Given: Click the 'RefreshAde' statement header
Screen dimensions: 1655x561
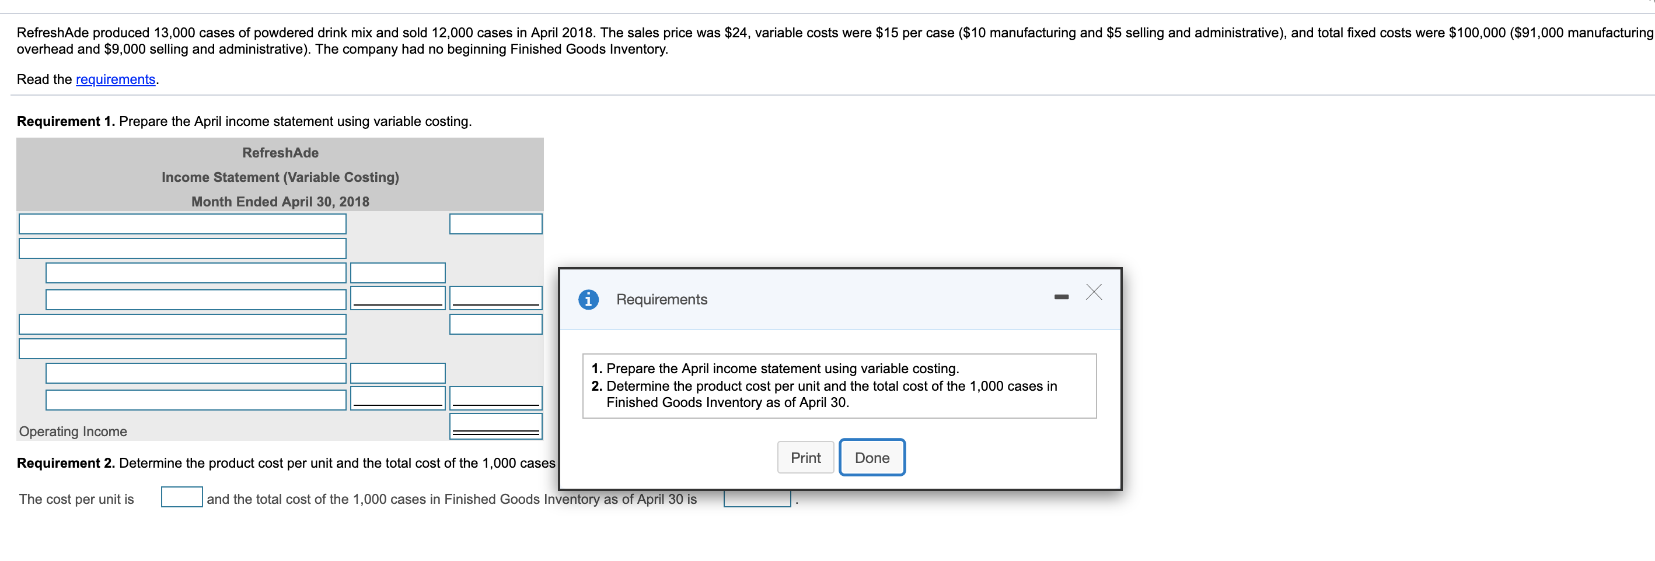Looking at the screenshot, I should click(x=280, y=153).
